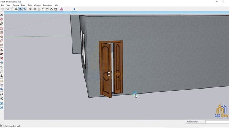
Task: Select the footprints Walk tool
Action: 1,94
